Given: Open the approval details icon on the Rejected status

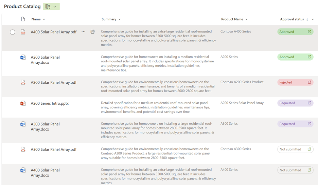Looking at the screenshot, I should click(x=310, y=82).
